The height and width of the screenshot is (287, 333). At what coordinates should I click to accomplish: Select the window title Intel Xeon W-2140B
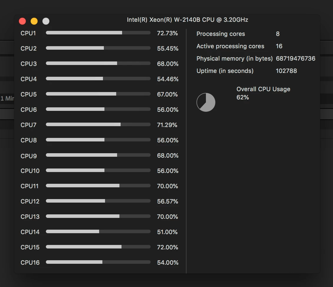click(187, 20)
